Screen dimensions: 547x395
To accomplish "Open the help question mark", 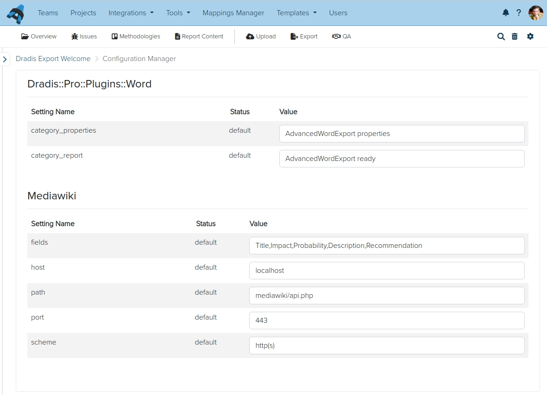I will click(519, 13).
